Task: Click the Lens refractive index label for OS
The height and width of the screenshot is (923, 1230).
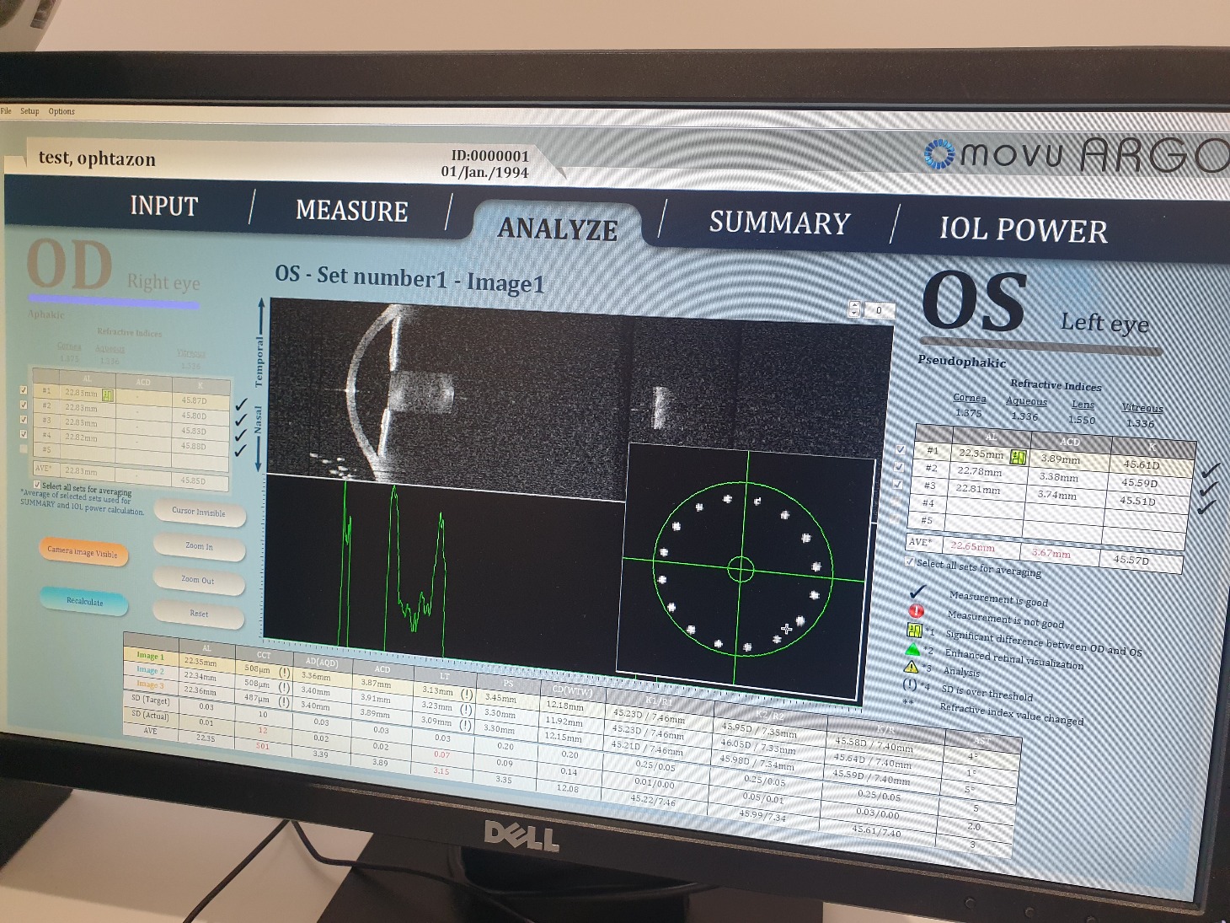Action: (1083, 405)
